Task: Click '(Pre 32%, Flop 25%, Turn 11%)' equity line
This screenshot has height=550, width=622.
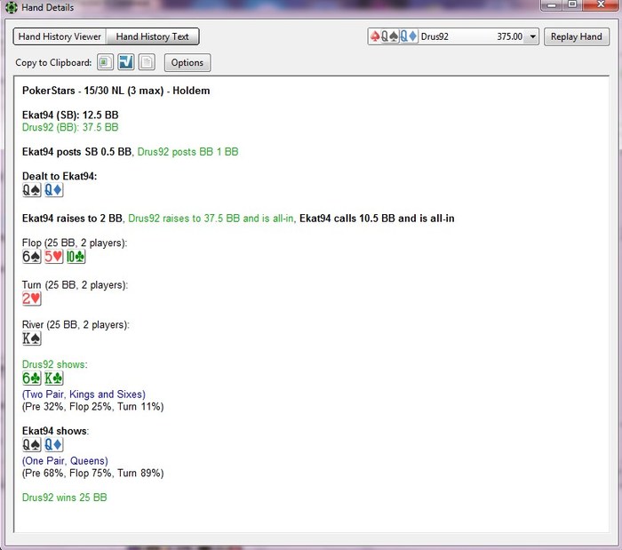Action: (x=92, y=407)
